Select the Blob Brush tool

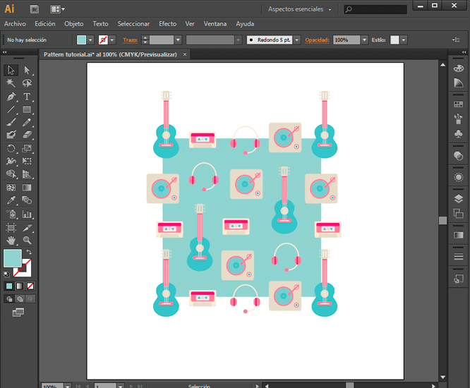(x=11, y=135)
